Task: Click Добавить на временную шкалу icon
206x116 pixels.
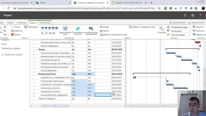Action: click(x=101, y=34)
